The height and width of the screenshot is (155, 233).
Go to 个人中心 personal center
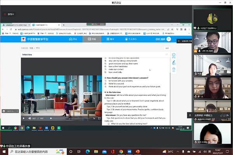[x=130, y=39]
